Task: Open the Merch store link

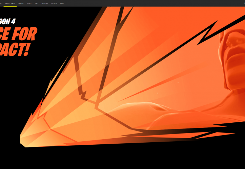Action: click(x=54, y=3)
